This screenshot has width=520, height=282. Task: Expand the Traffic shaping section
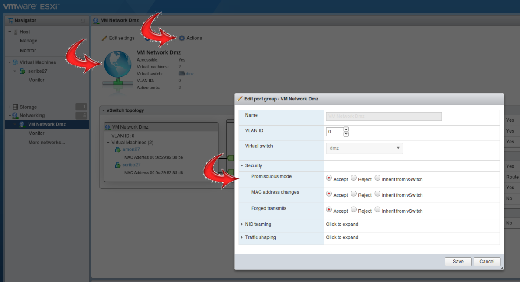click(242, 237)
